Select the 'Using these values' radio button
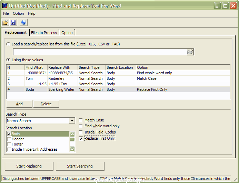Image resolution: width=239 pixels, height=183 pixels. [x=8, y=60]
